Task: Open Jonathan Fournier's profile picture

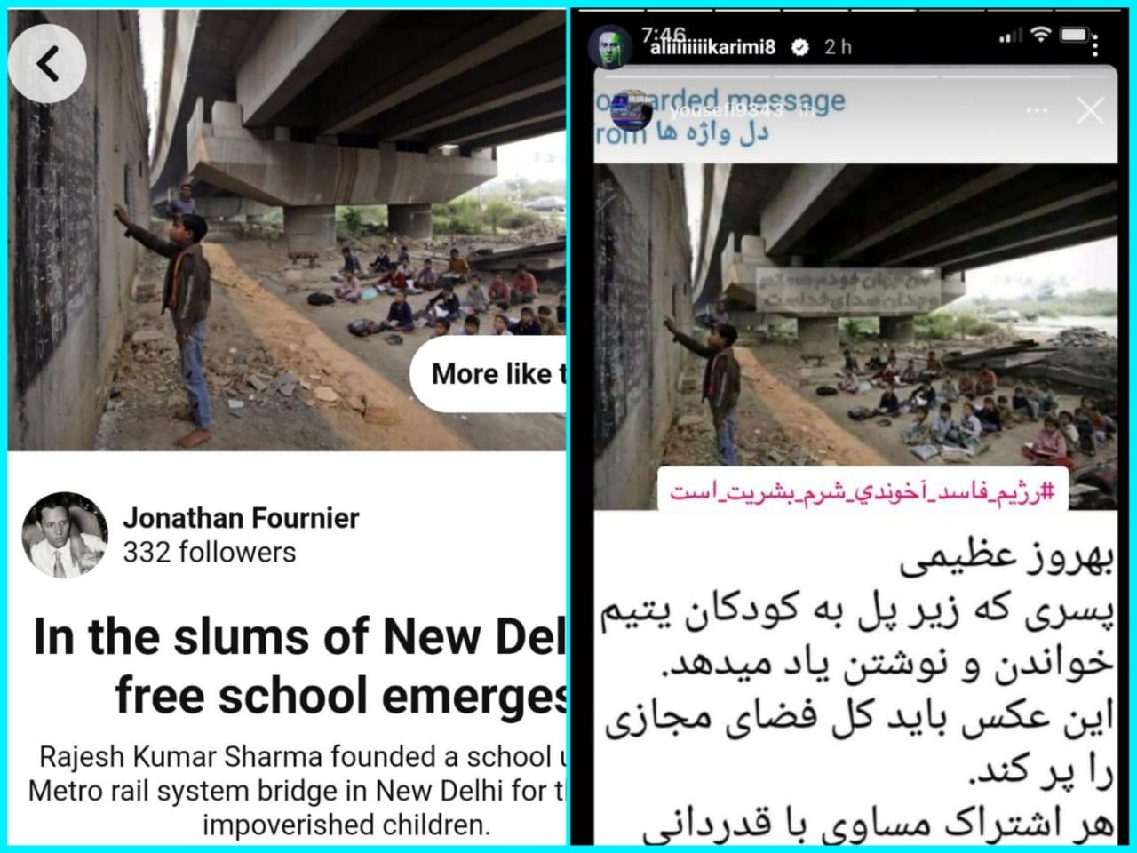Action: coord(65,535)
